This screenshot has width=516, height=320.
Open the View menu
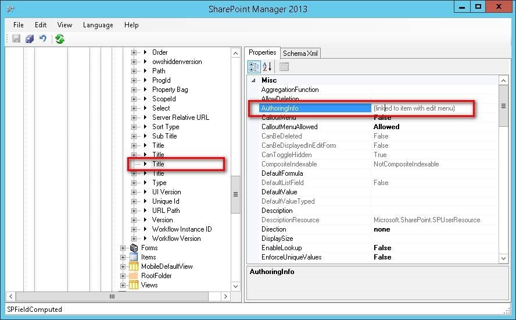click(64, 25)
